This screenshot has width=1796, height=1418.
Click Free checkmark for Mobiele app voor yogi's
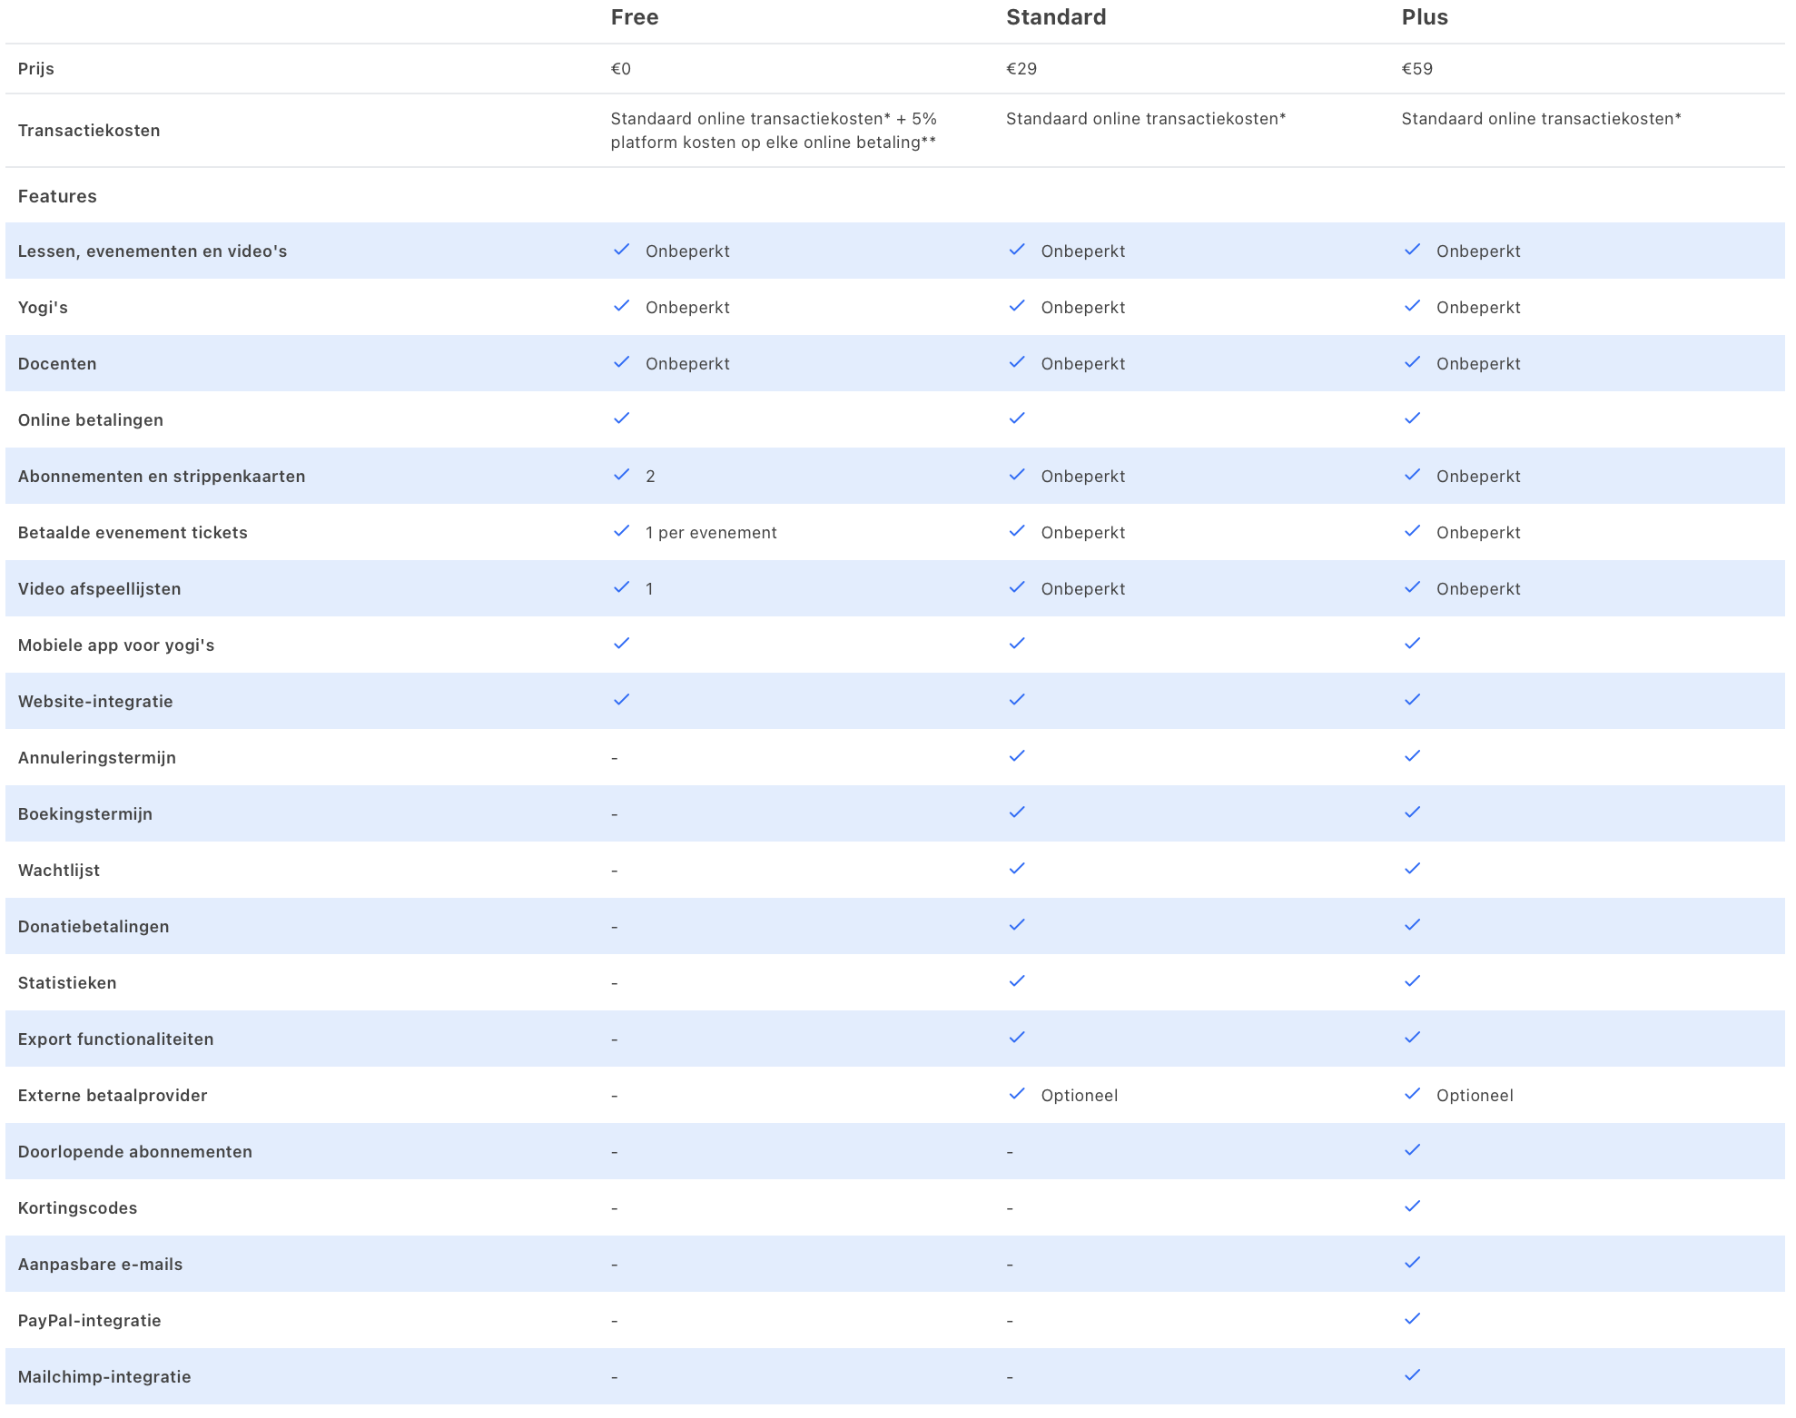[x=621, y=644]
